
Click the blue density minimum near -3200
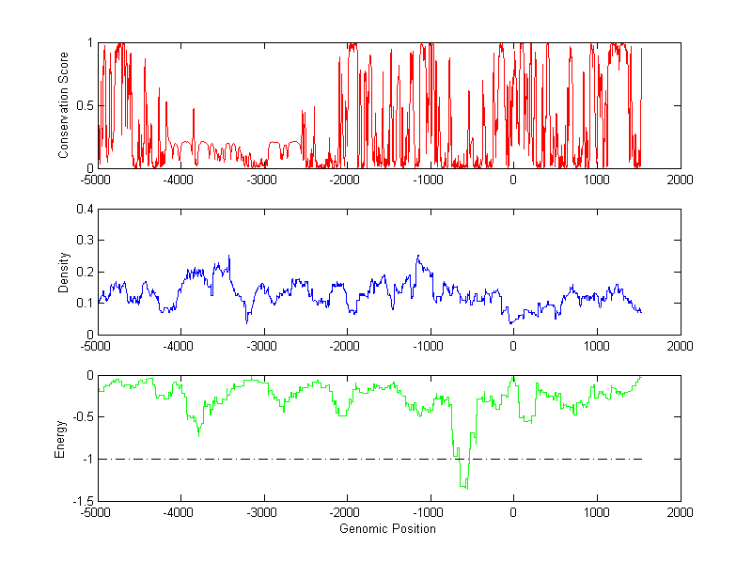pos(247,321)
